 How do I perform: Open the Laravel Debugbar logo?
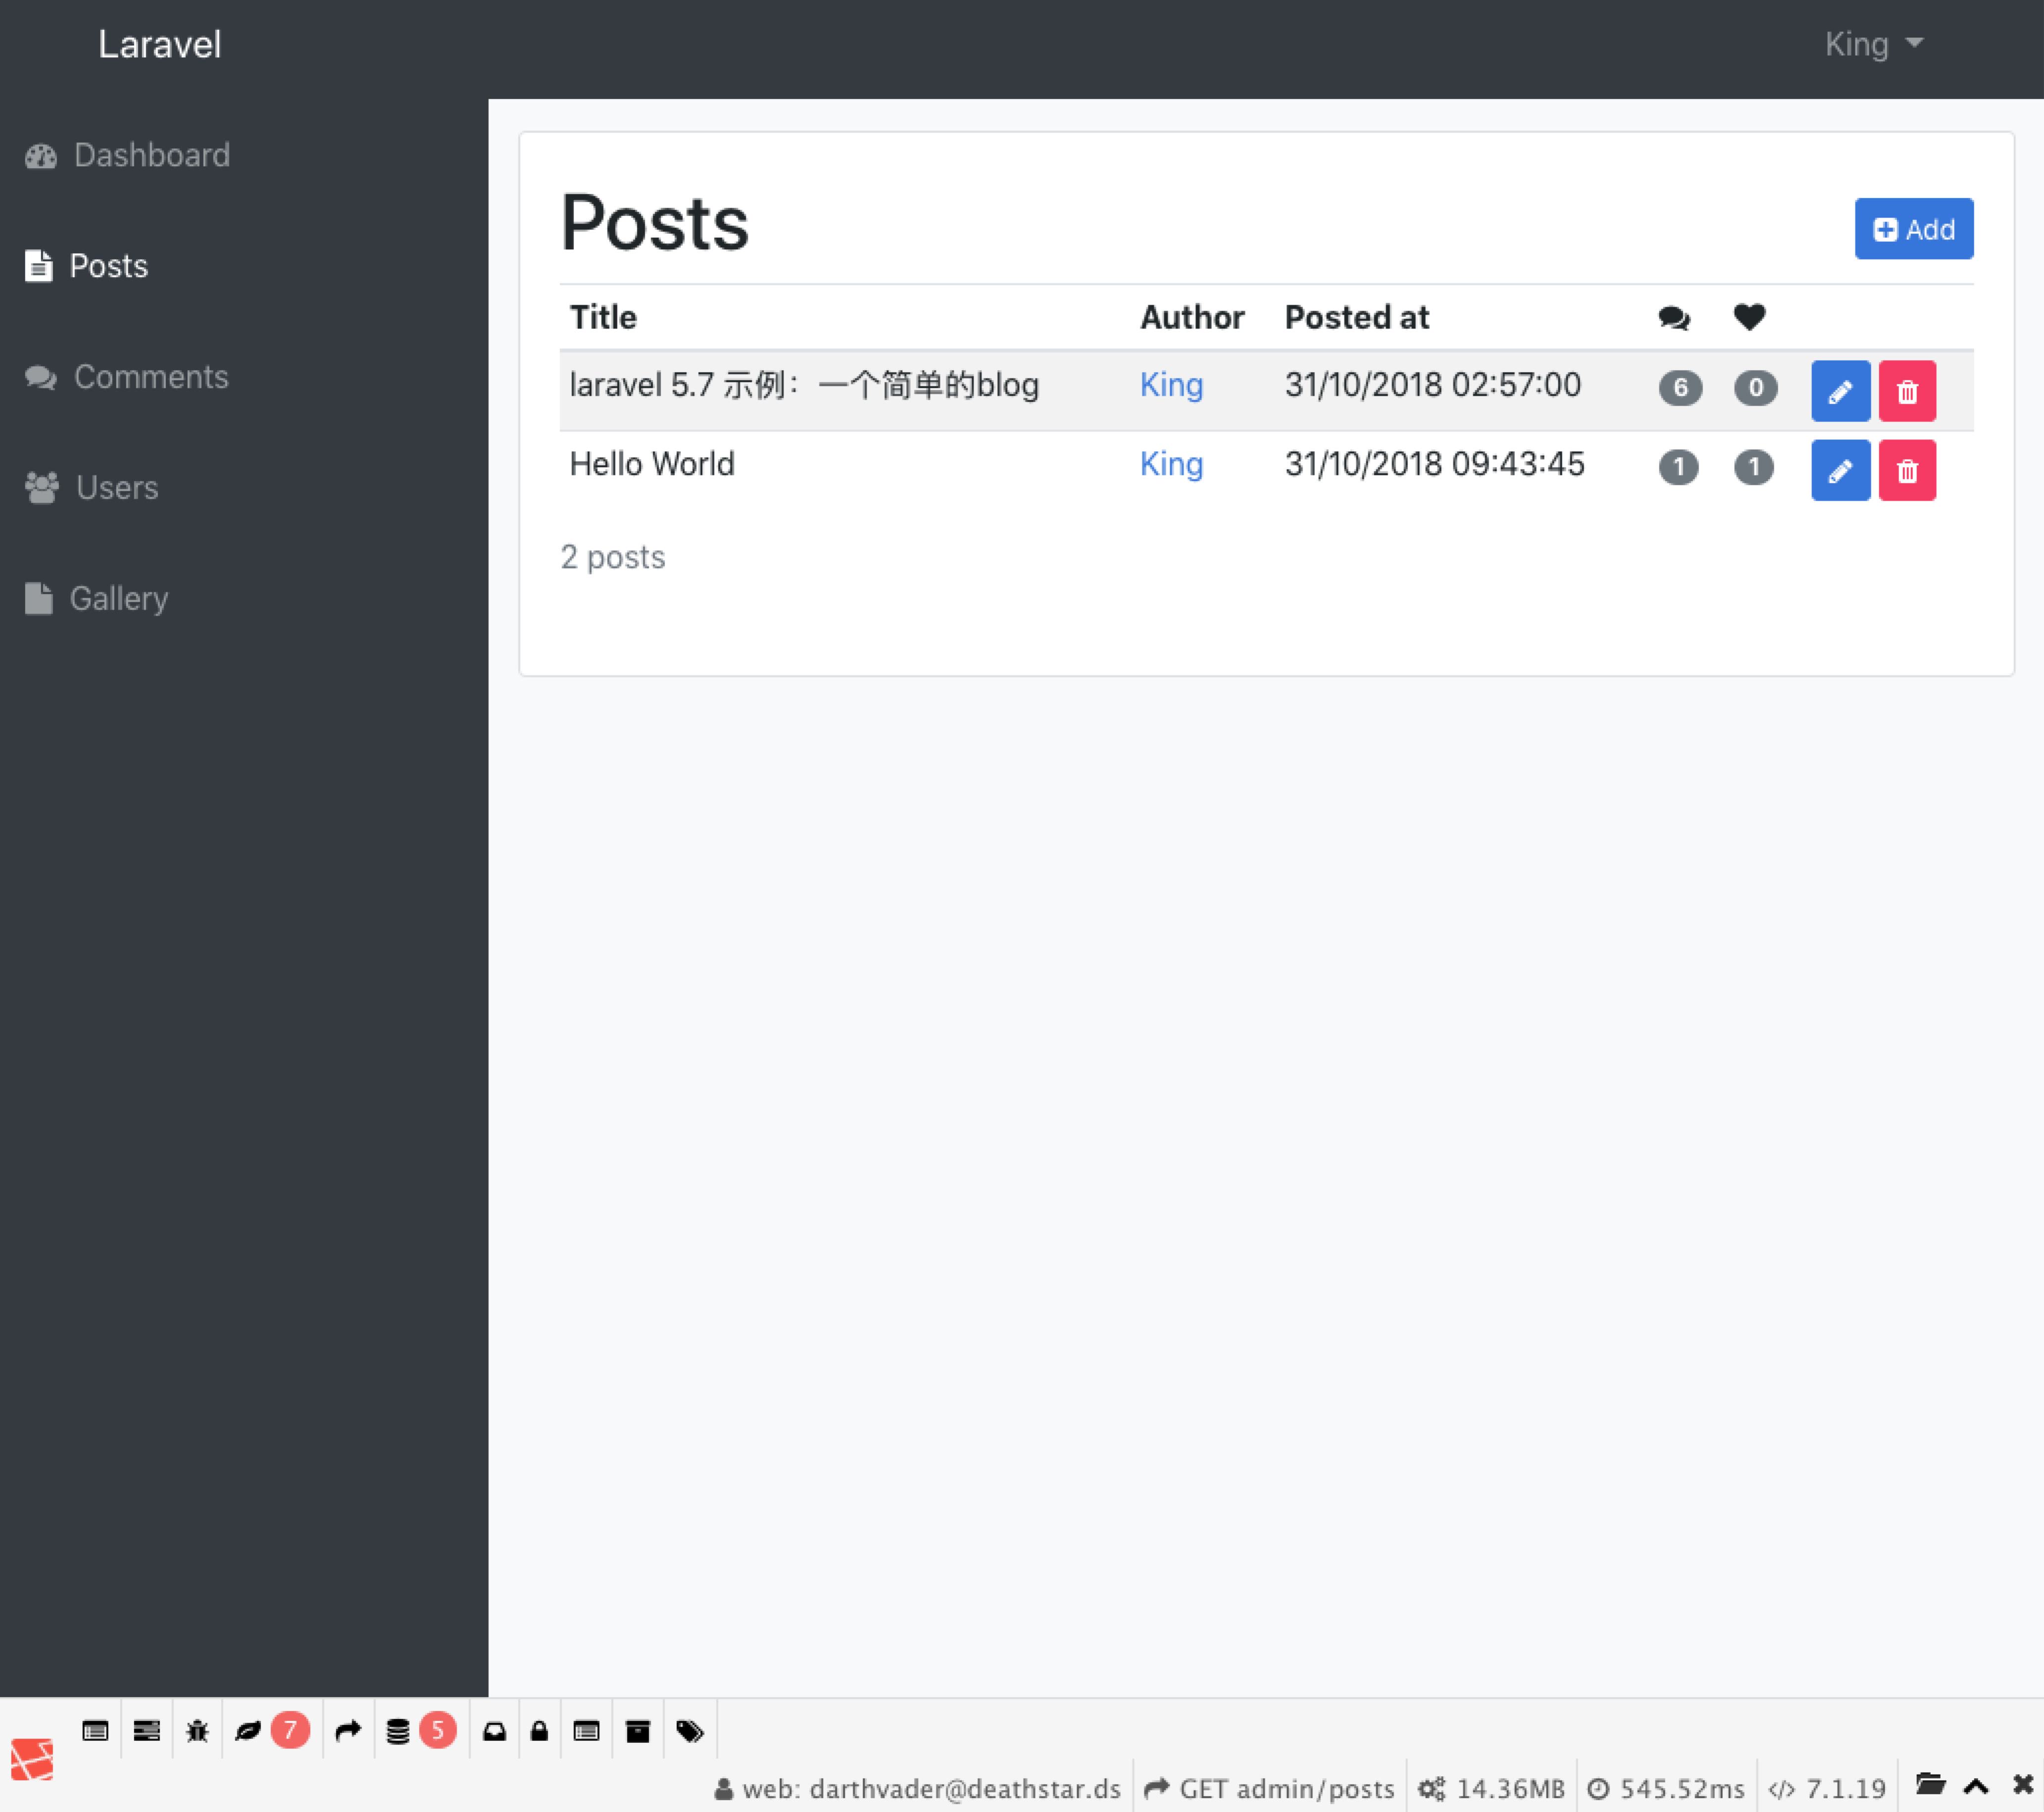(32, 1759)
